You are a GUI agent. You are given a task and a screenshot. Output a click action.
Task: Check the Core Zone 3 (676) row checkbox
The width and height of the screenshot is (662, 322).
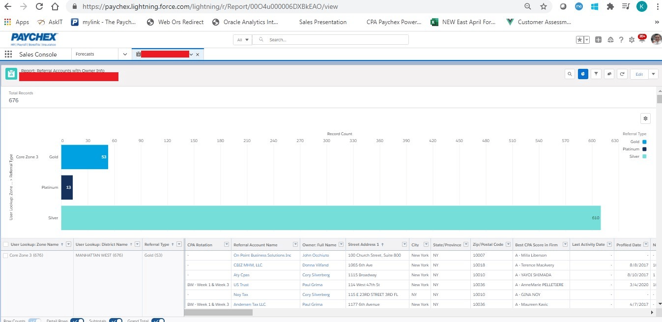pos(5,255)
